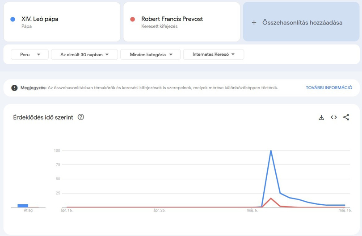Click the blue Átlag average bar
The image size is (362, 236).
[23, 206]
